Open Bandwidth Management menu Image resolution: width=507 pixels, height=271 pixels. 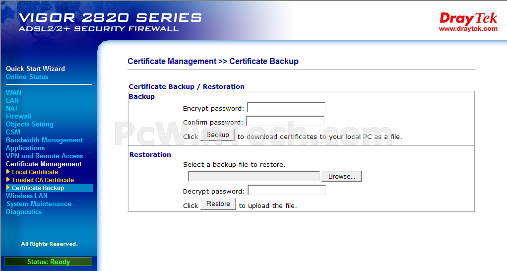coord(44,140)
